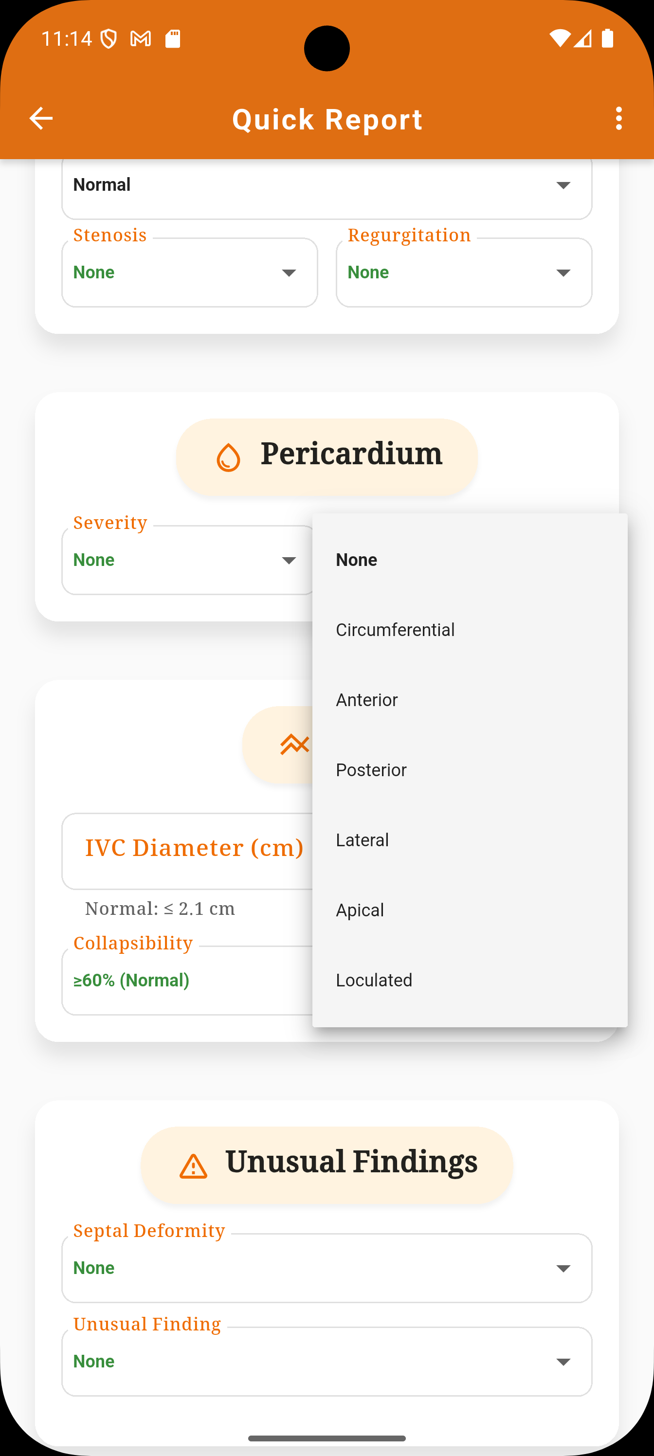Open the Stenosis dropdown
The width and height of the screenshot is (654, 1456).
(x=189, y=273)
